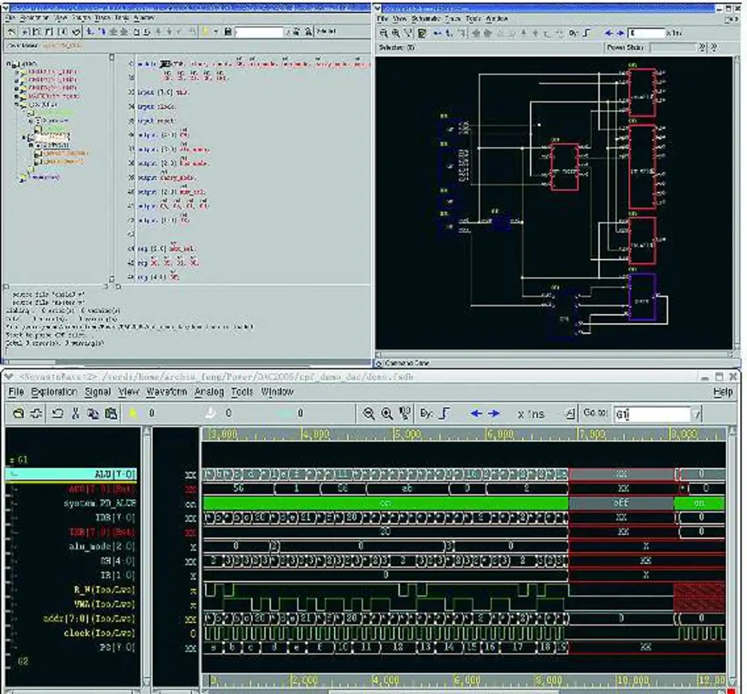Viewport: 747px width, 694px height.
Task: Click the By: edge type selector in waveform toolbar
Action: pyautogui.click(x=444, y=413)
